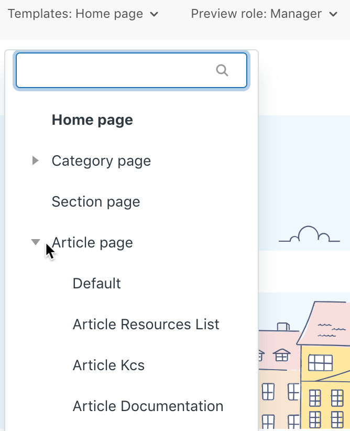Select the Article Documentation template

tap(148, 406)
